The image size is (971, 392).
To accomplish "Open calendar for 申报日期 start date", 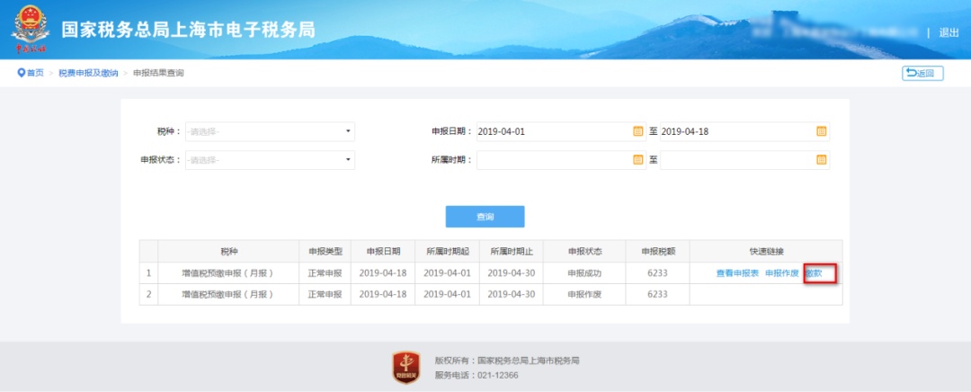I will (x=638, y=131).
